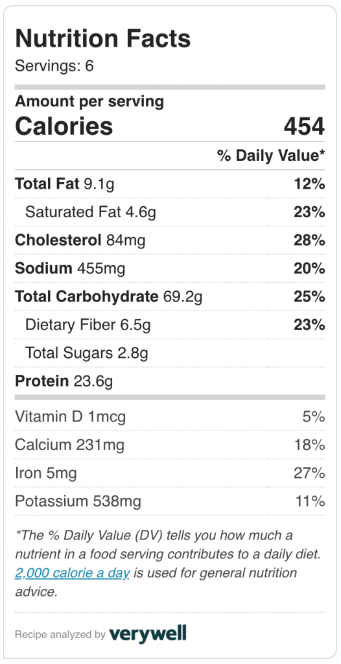The height and width of the screenshot is (664, 341).
Task: Click the Dietary Fiber 6.5g row
Action: (170, 325)
